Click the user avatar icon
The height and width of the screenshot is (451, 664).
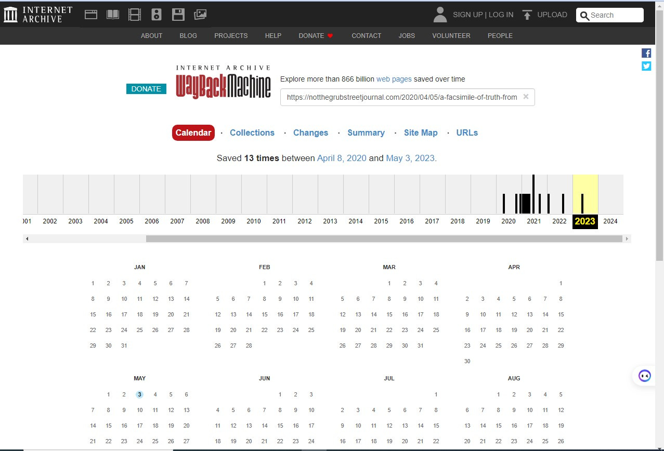(x=440, y=15)
